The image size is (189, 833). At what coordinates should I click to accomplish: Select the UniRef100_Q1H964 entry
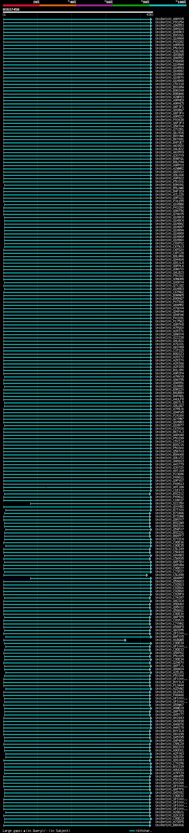point(170,38)
